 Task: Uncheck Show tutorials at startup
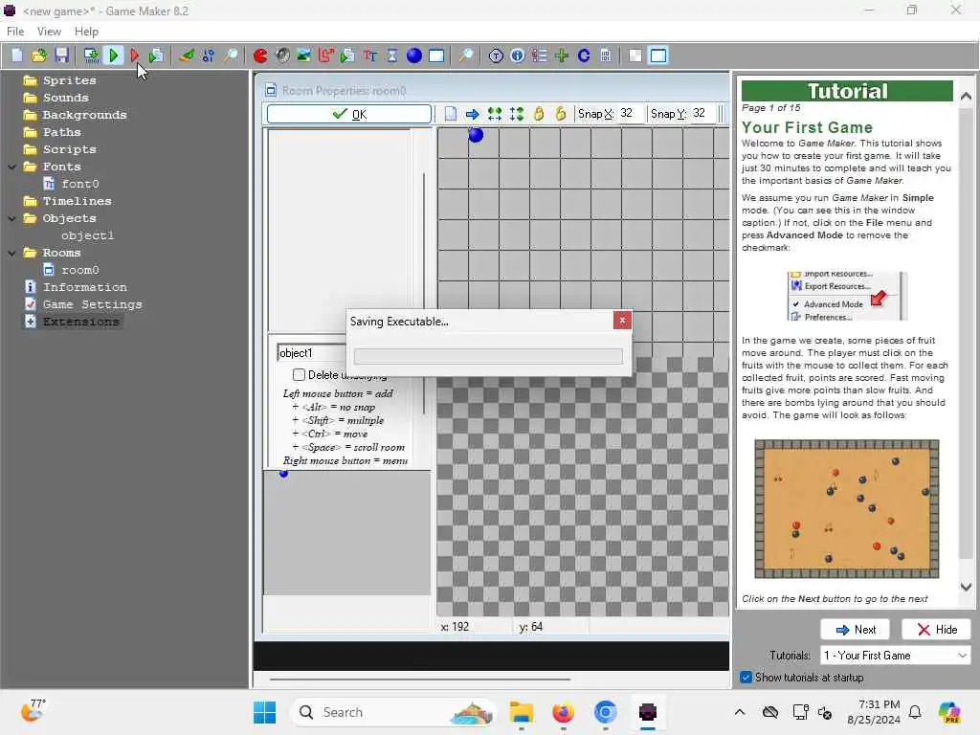(x=746, y=678)
